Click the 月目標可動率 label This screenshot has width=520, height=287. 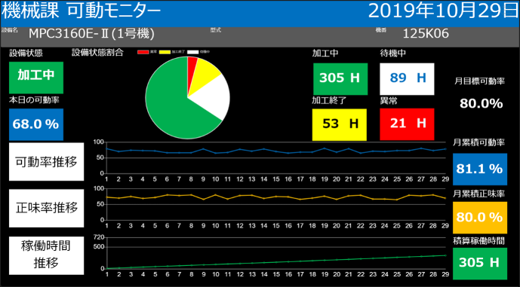point(479,82)
